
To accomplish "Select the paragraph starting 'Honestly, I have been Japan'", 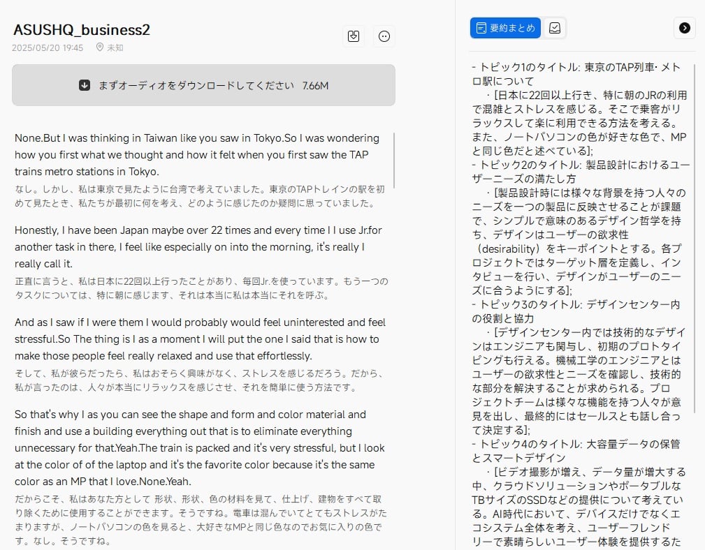I will click(x=198, y=247).
